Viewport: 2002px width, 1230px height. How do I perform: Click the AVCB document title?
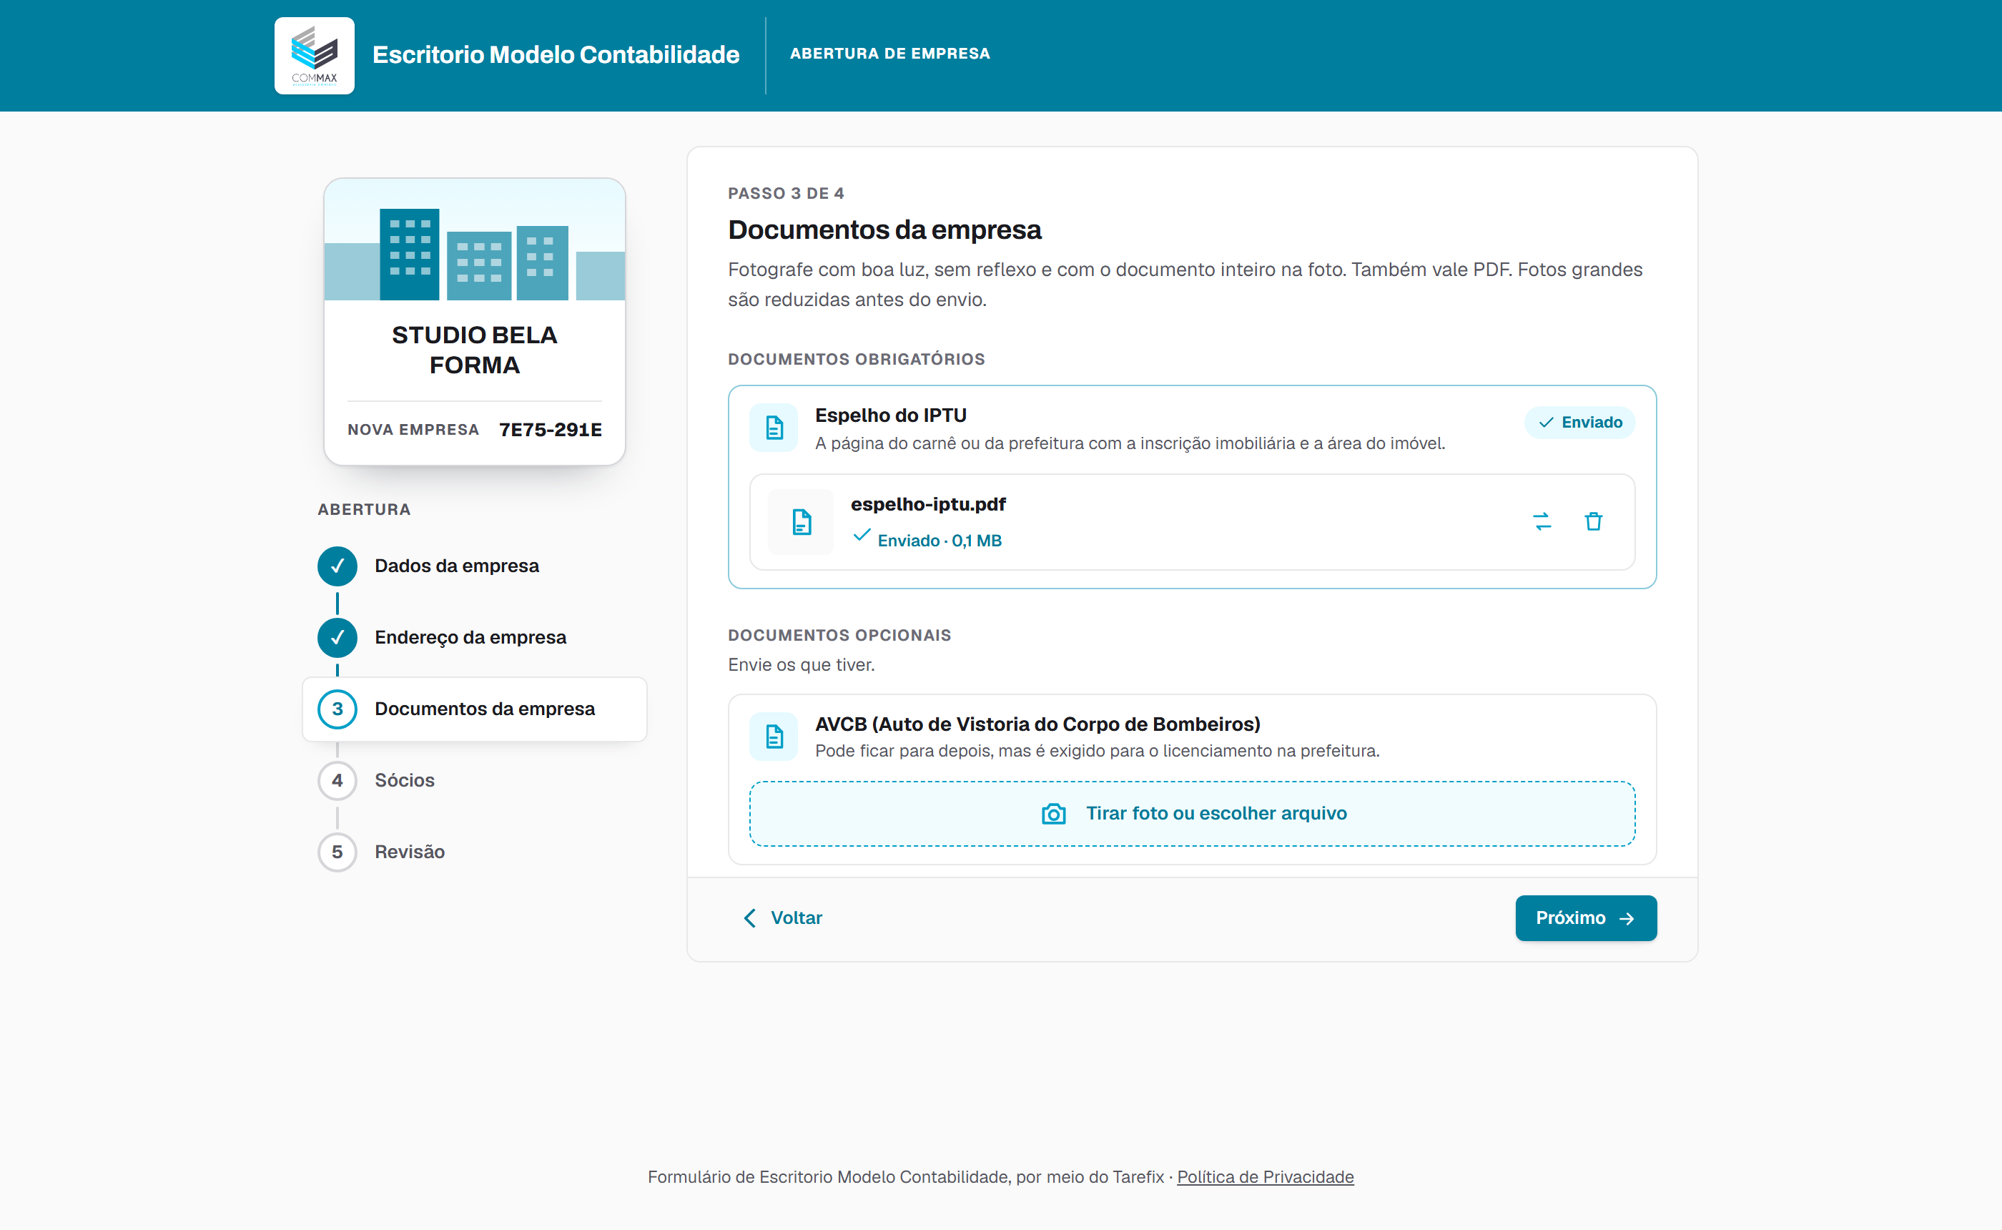(x=1037, y=724)
